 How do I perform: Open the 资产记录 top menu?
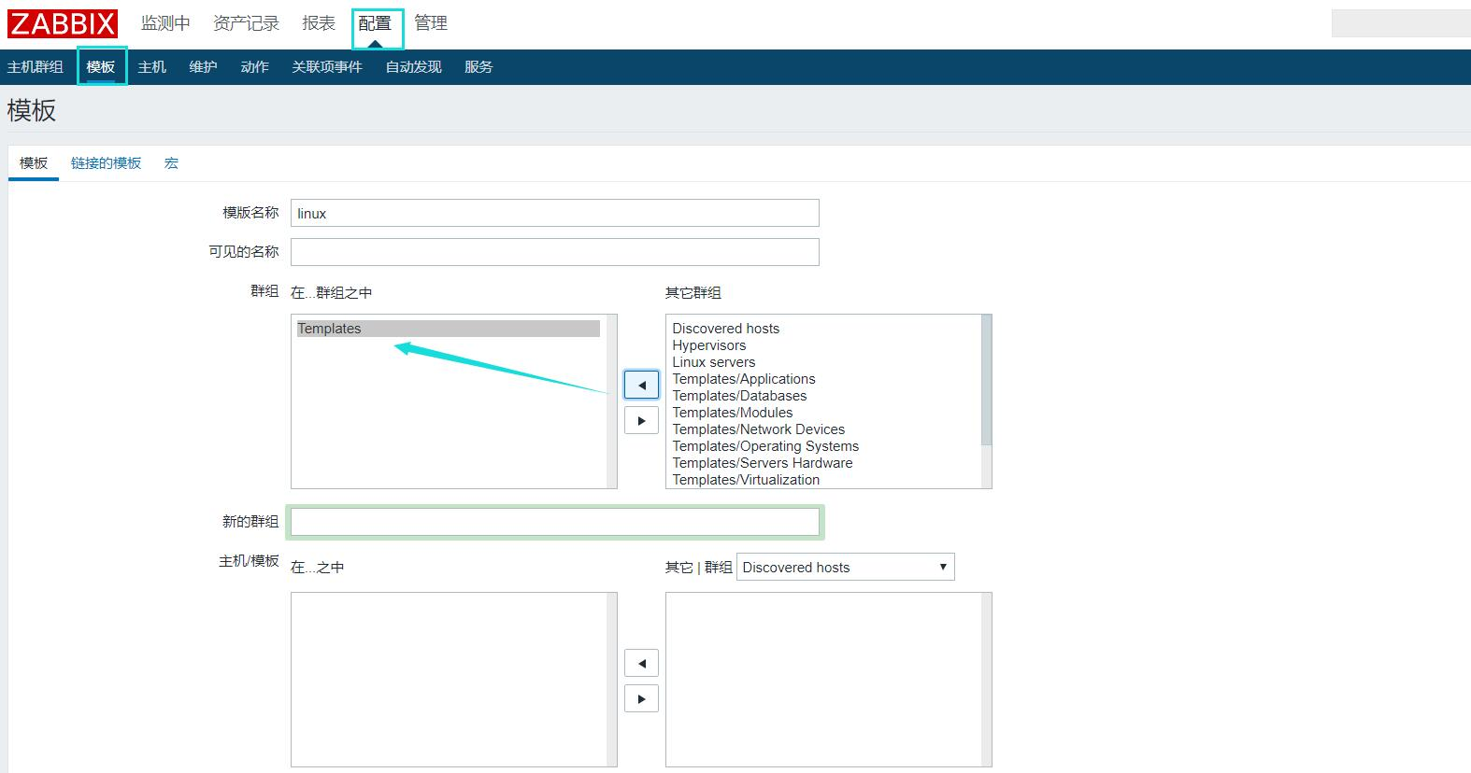pyautogui.click(x=246, y=23)
